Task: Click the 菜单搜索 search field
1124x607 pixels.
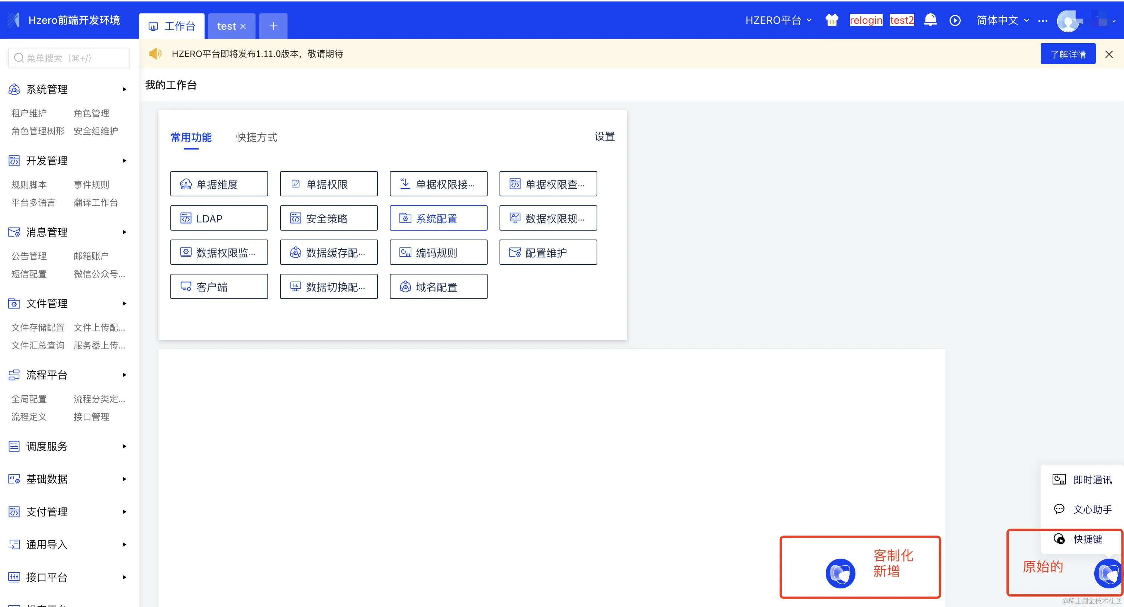Action: pos(69,58)
